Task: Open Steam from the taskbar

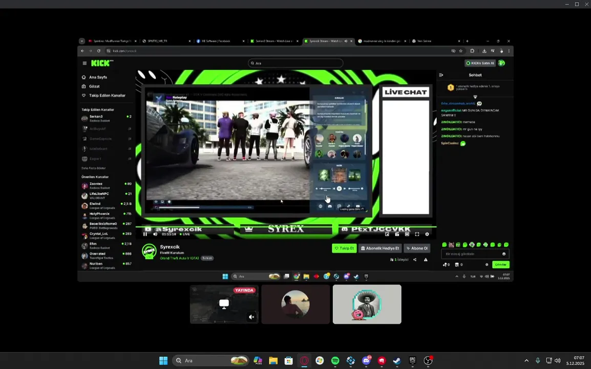Action: coord(397,361)
